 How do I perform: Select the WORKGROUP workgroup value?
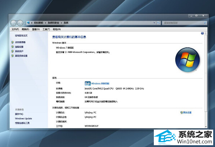click(92, 126)
